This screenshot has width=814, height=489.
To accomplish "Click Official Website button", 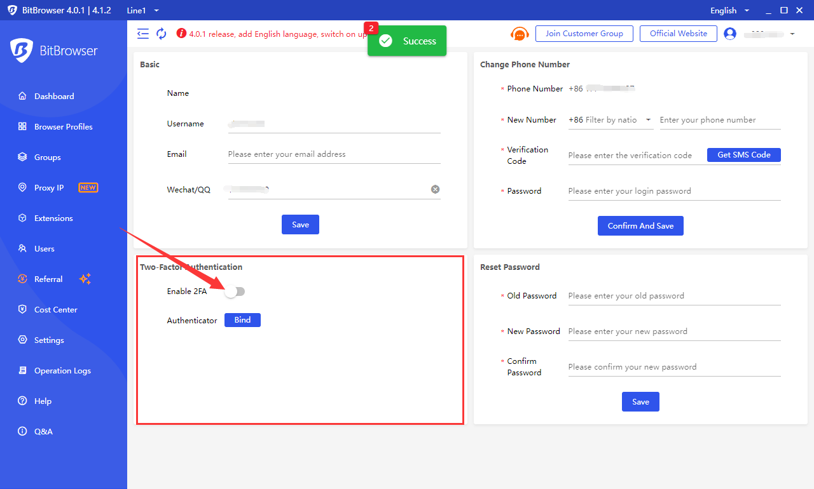I will pyautogui.click(x=679, y=34).
